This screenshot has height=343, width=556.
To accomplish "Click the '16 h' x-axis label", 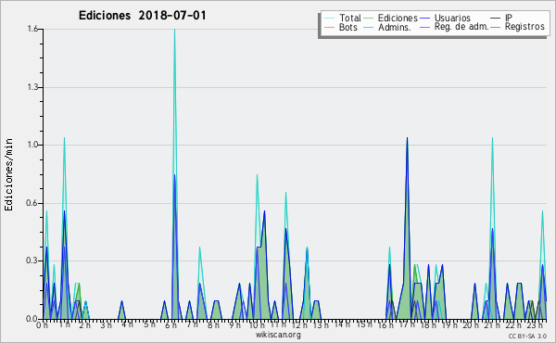I will (x=385, y=325).
